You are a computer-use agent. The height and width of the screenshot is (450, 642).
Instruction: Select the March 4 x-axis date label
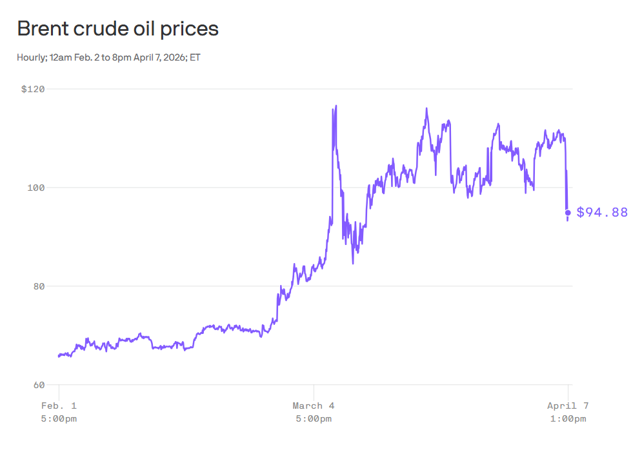click(x=314, y=406)
